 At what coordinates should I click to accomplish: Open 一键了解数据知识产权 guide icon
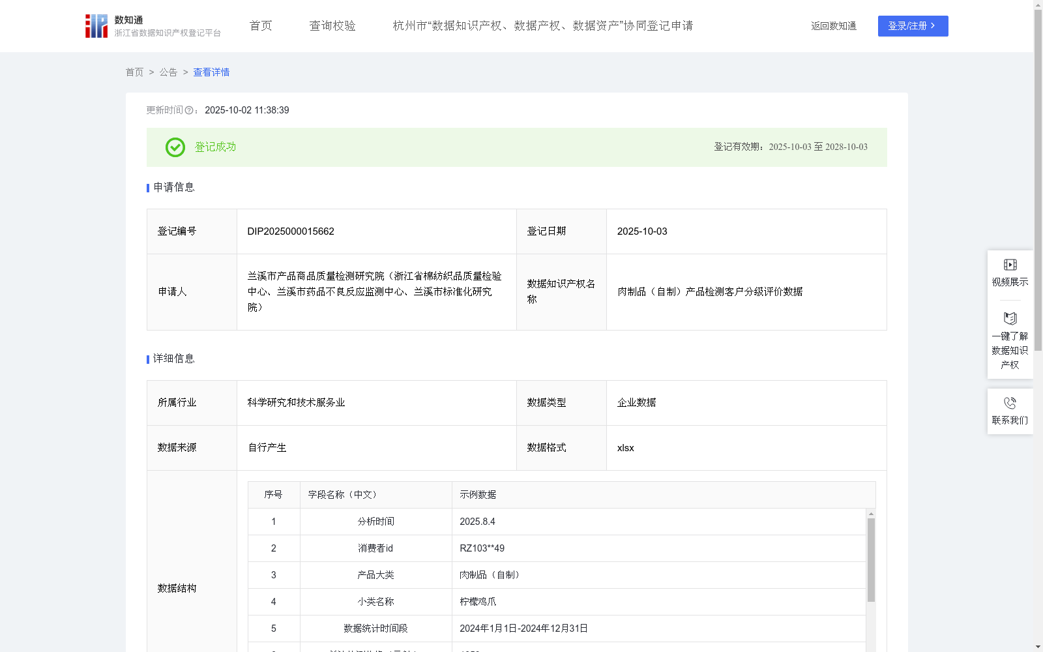click(1010, 318)
